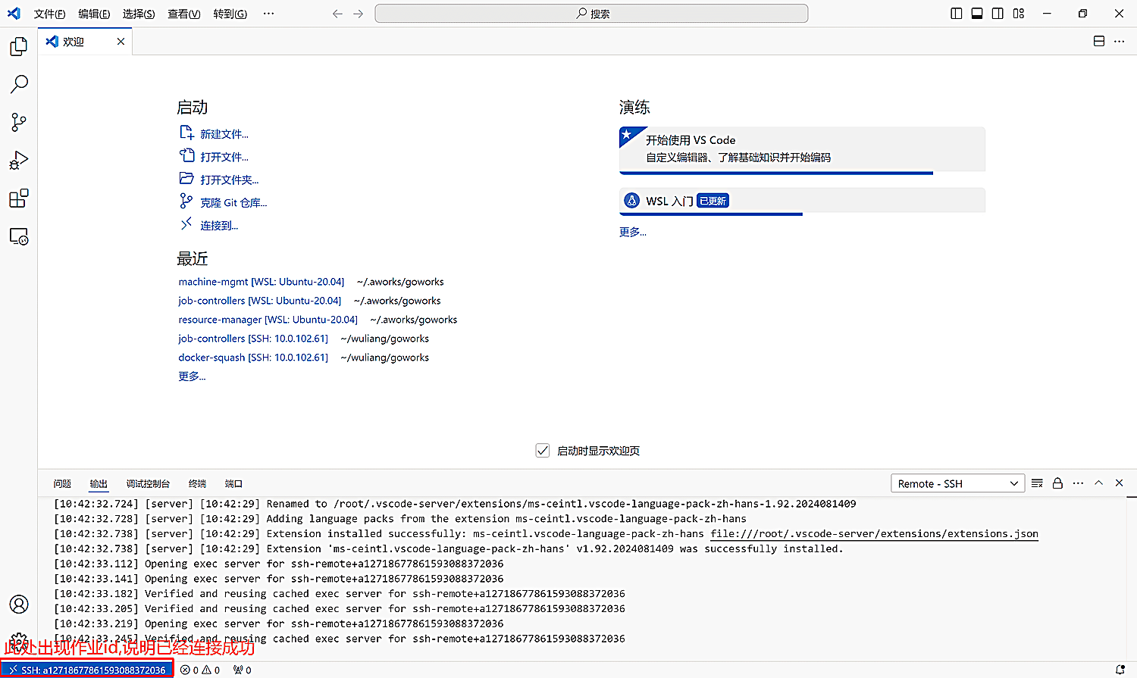
Task: Click the forwarded ports status indicator
Action: [243, 670]
